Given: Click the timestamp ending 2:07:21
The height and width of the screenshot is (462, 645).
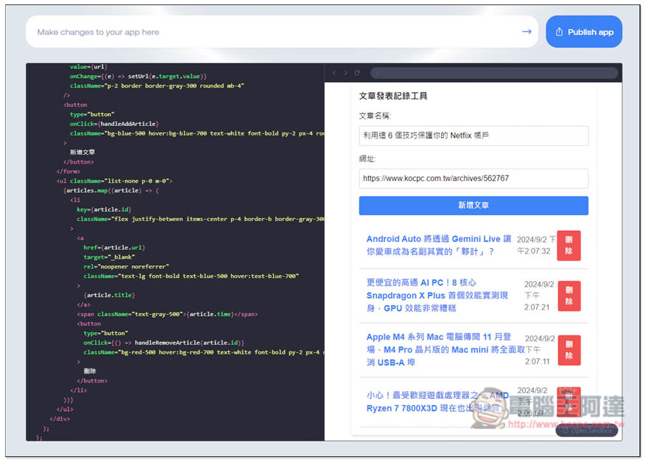Looking at the screenshot, I should [x=539, y=296].
